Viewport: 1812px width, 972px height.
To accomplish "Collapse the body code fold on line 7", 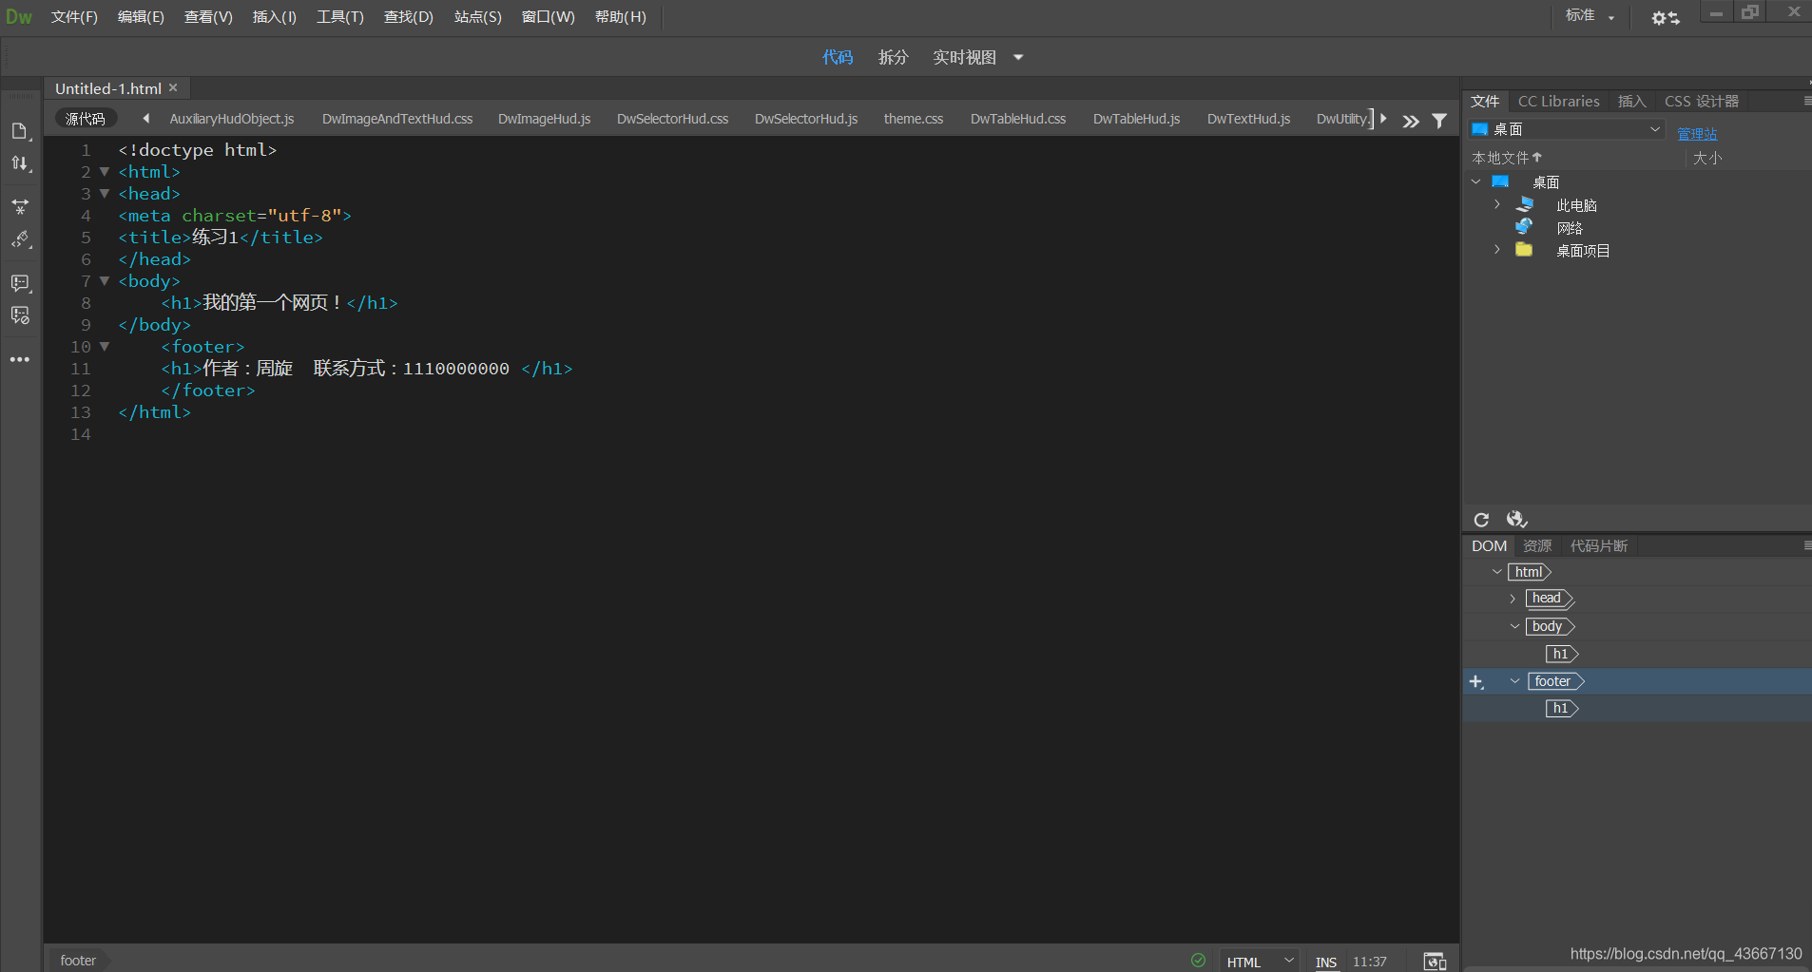I will click(105, 281).
